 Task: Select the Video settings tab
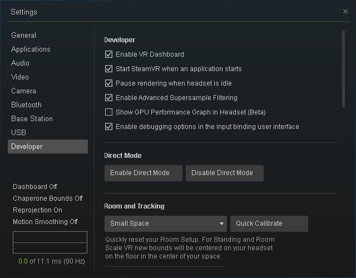coord(20,77)
